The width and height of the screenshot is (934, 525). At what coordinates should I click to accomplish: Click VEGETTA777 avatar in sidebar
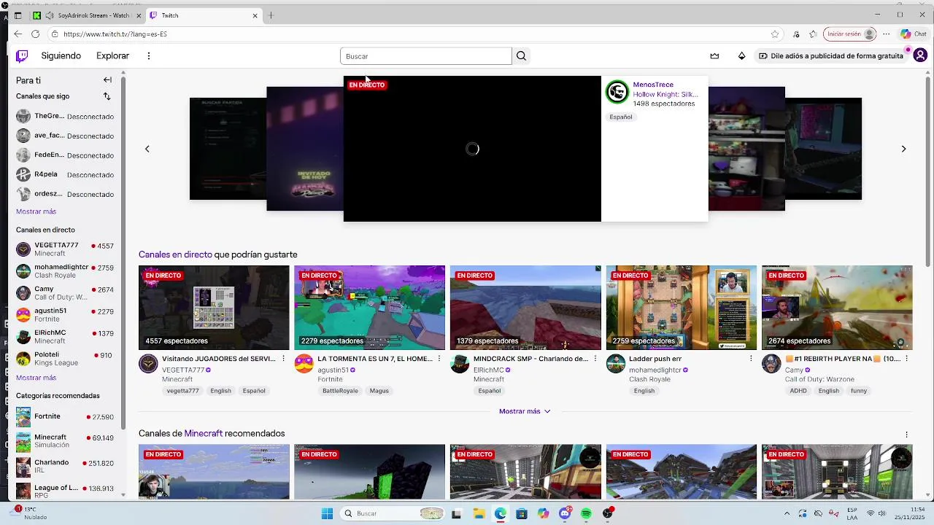(x=23, y=249)
